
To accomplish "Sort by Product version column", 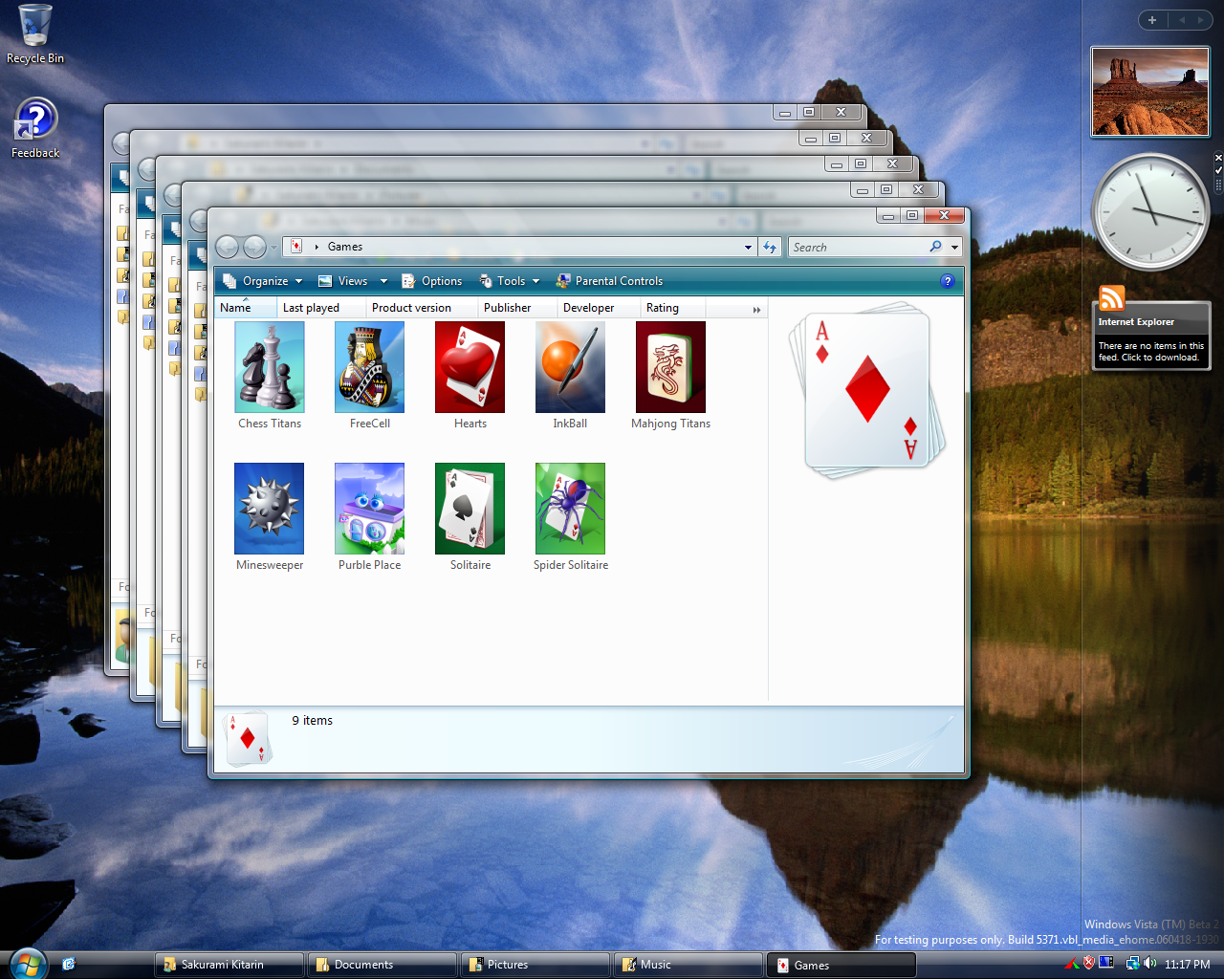I will tap(422, 308).
